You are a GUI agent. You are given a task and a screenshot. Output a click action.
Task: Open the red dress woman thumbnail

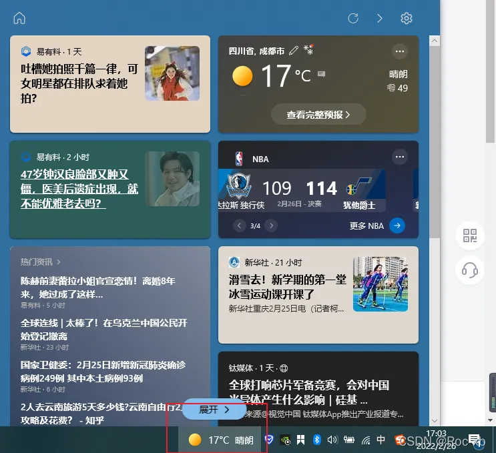point(172,73)
